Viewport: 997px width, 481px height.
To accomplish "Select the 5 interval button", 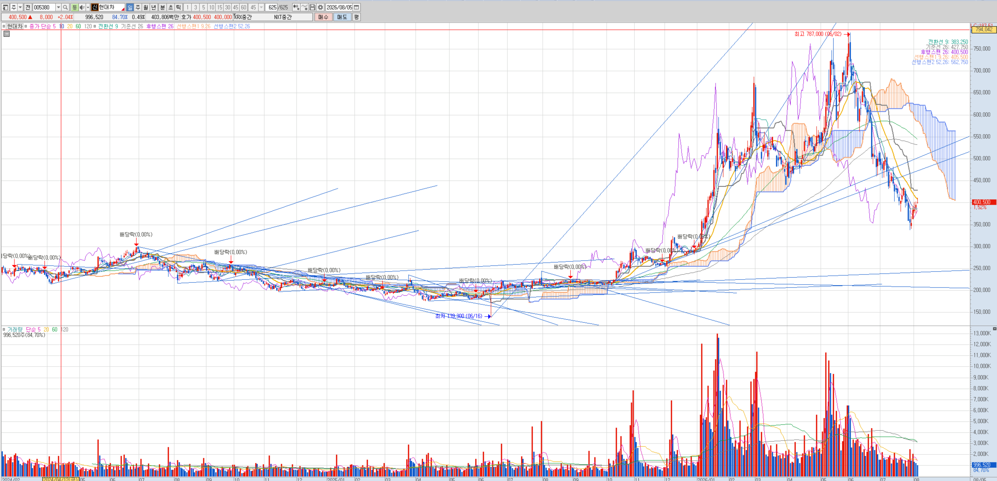I will click(x=204, y=7).
